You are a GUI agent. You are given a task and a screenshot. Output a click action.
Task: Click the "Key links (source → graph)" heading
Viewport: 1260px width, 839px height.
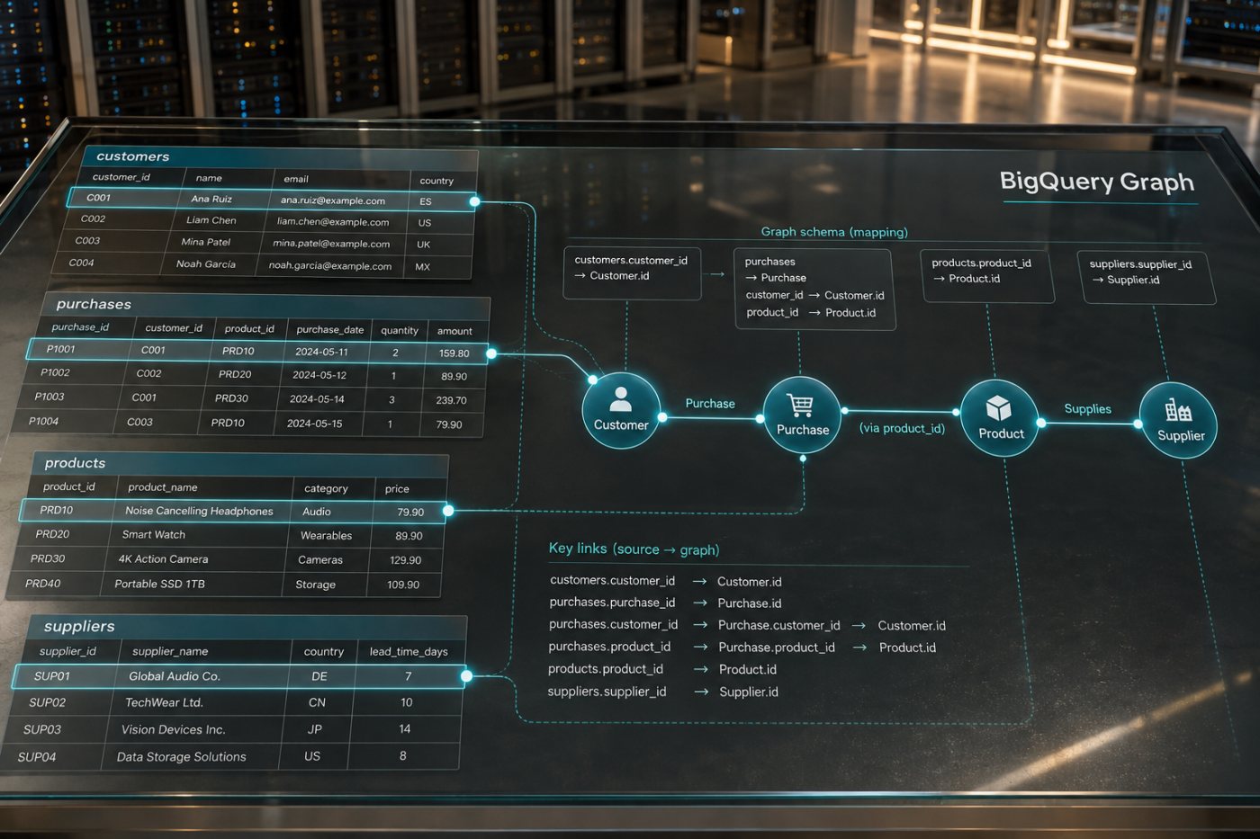pyautogui.click(x=634, y=549)
